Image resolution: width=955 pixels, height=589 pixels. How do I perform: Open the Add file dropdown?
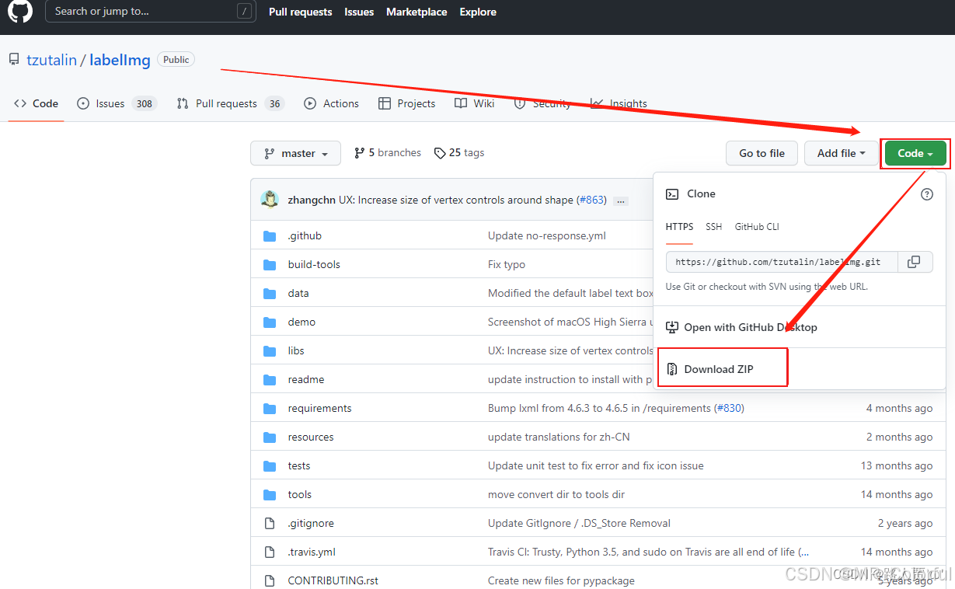point(841,153)
